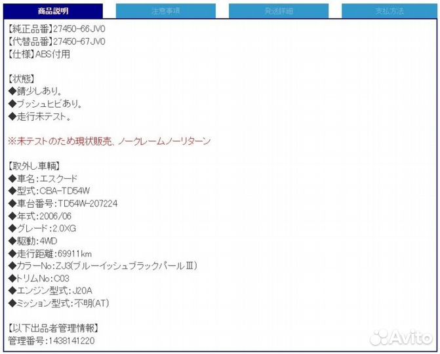Image resolution: width=440 pixels, height=354 pixels.
Task: Open the 支払方法 tab
Action: click(x=390, y=11)
